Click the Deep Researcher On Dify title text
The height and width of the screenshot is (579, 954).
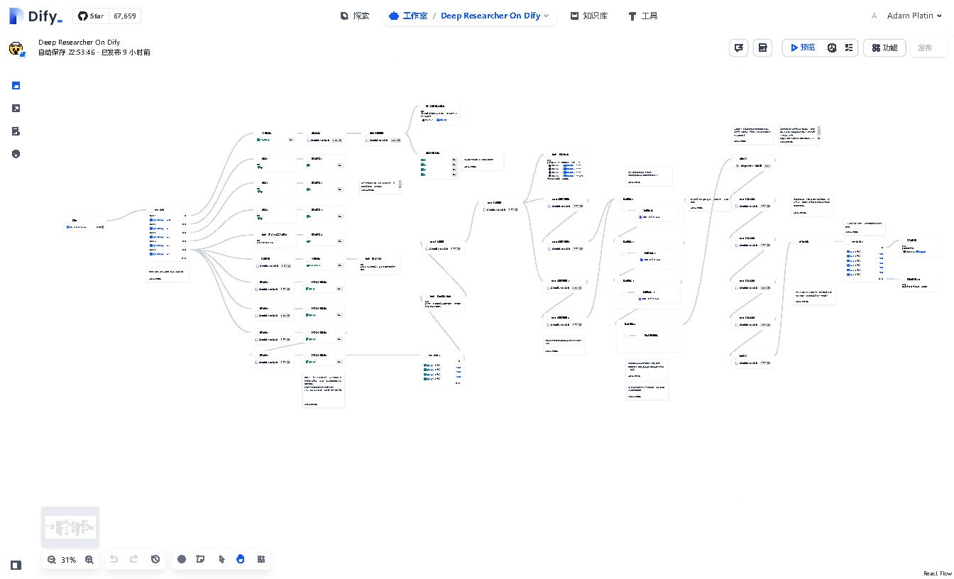click(x=79, y=43)
